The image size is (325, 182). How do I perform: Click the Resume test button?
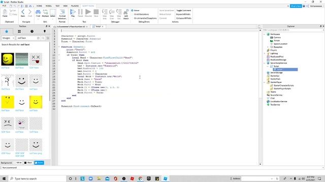(88, 13)
